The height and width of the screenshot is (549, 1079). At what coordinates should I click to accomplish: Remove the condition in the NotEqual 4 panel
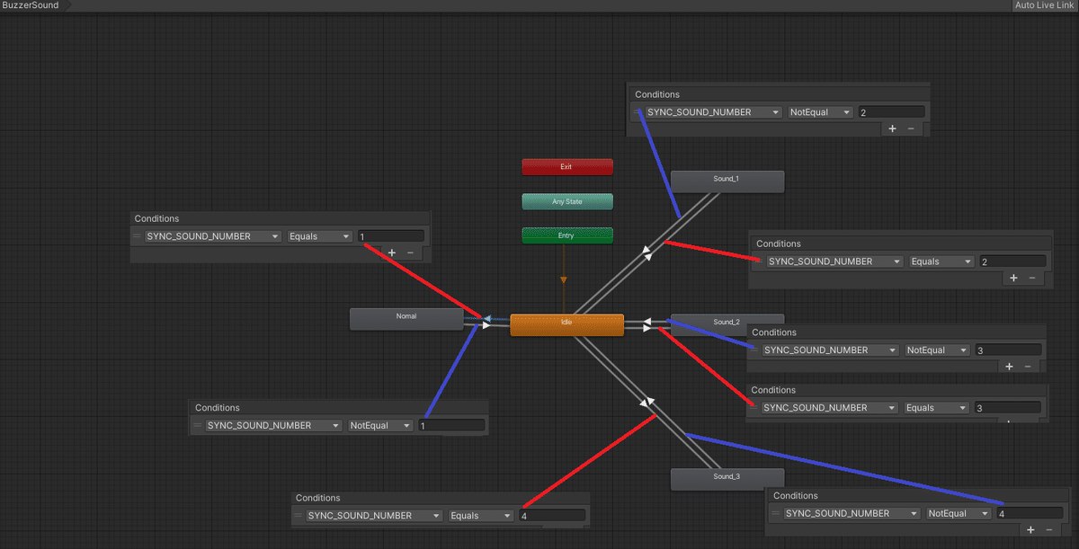pos(1049,529)
